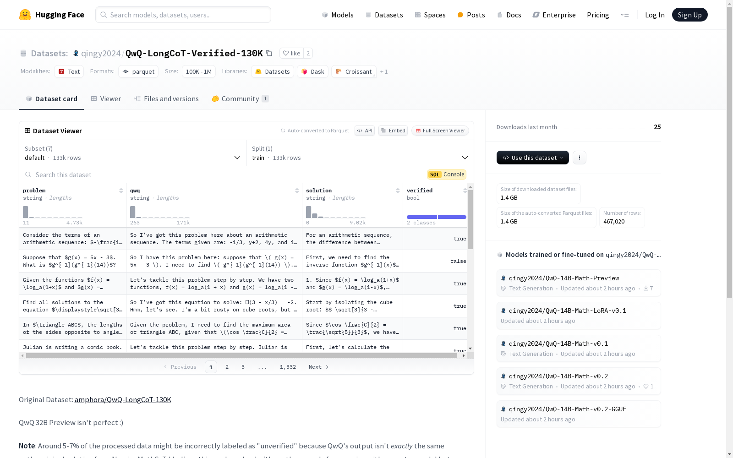Click the Datasets library tag
Screen dimensions: 733x458
pyautogui.click(x=273, y=71)
